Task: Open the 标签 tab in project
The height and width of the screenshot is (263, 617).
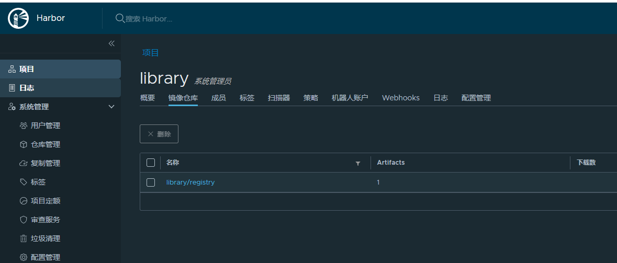Action: tap(246, 98)
